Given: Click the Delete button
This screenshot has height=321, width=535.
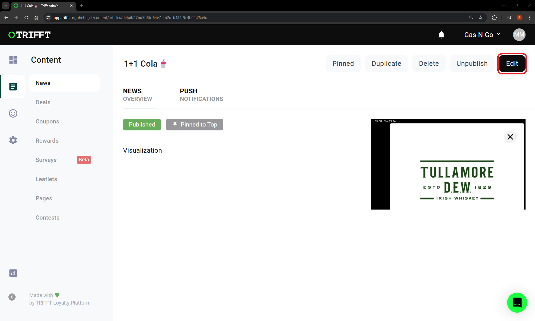Looking at the screenshot, I should click(429, 64).
